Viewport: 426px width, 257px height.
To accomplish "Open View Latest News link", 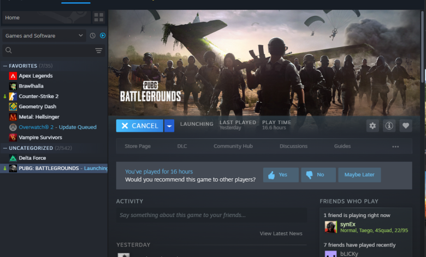I will pos(281,233).
